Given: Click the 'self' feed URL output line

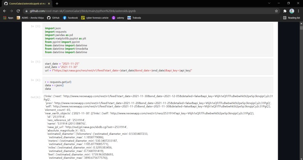Looking at the screenshot, I should pyautogui.click(x=157, y=106).
